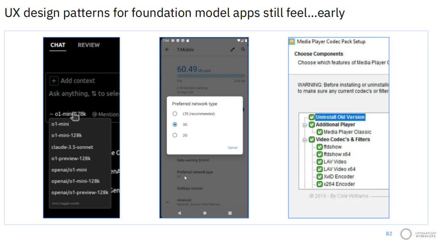Open the o1-mini-128k model selector dropdown
Image resolution: width=437 pixels, height=240 pixels.
click(x=68, y=114)
